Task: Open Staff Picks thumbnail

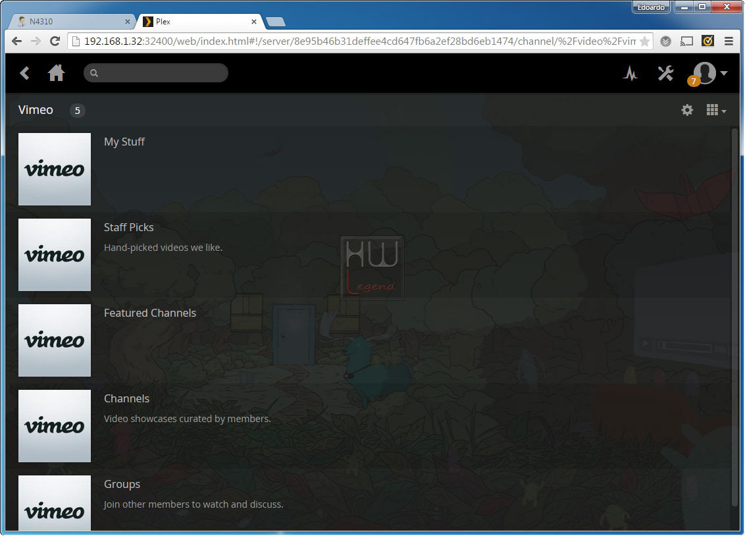Action: (55, 255)
